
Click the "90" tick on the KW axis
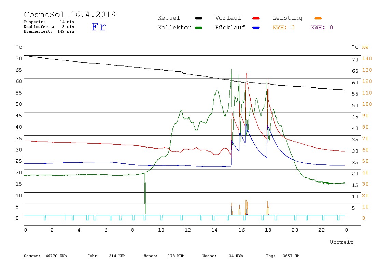coord(365,116)
